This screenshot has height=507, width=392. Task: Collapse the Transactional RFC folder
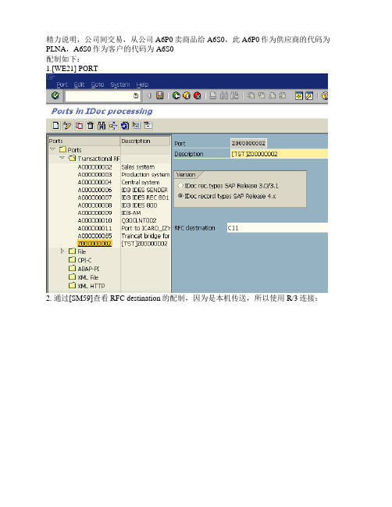point(62,158)
